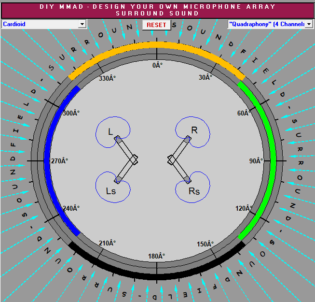315x302 pixels.
Task: Click the L microphone capsule
Action: [x=118, y=140]
